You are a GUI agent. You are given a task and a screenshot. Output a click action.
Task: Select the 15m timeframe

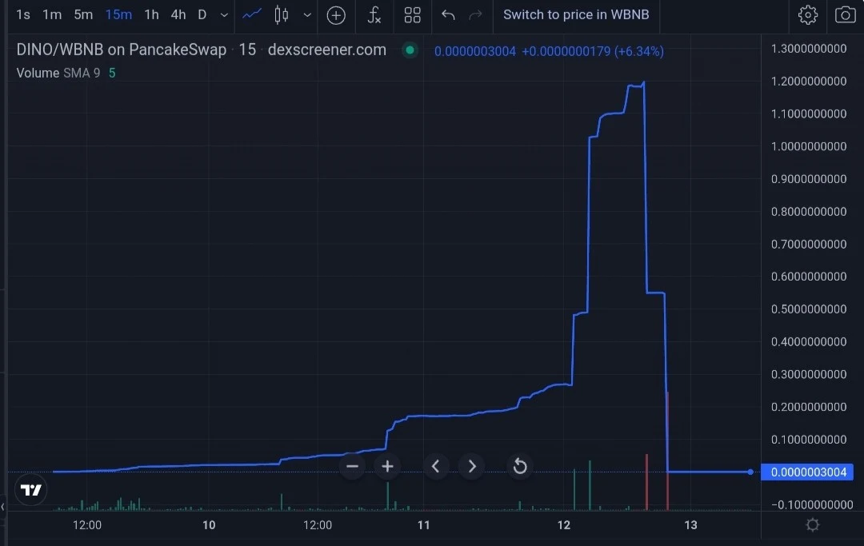click(x=118, y=15)
